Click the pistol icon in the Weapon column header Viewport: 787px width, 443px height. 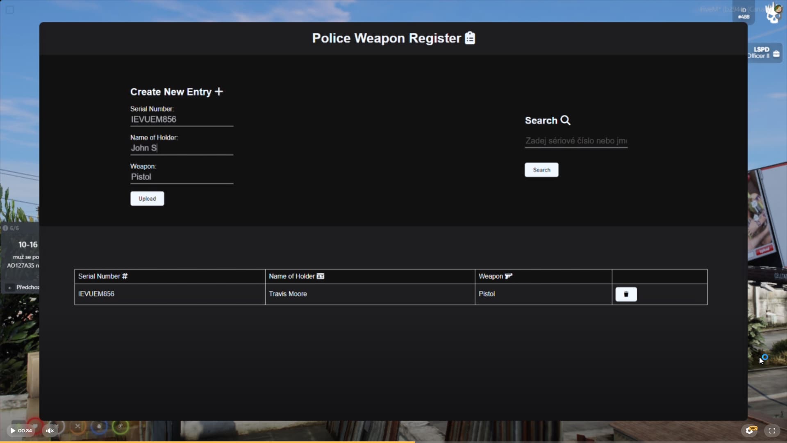508,276
